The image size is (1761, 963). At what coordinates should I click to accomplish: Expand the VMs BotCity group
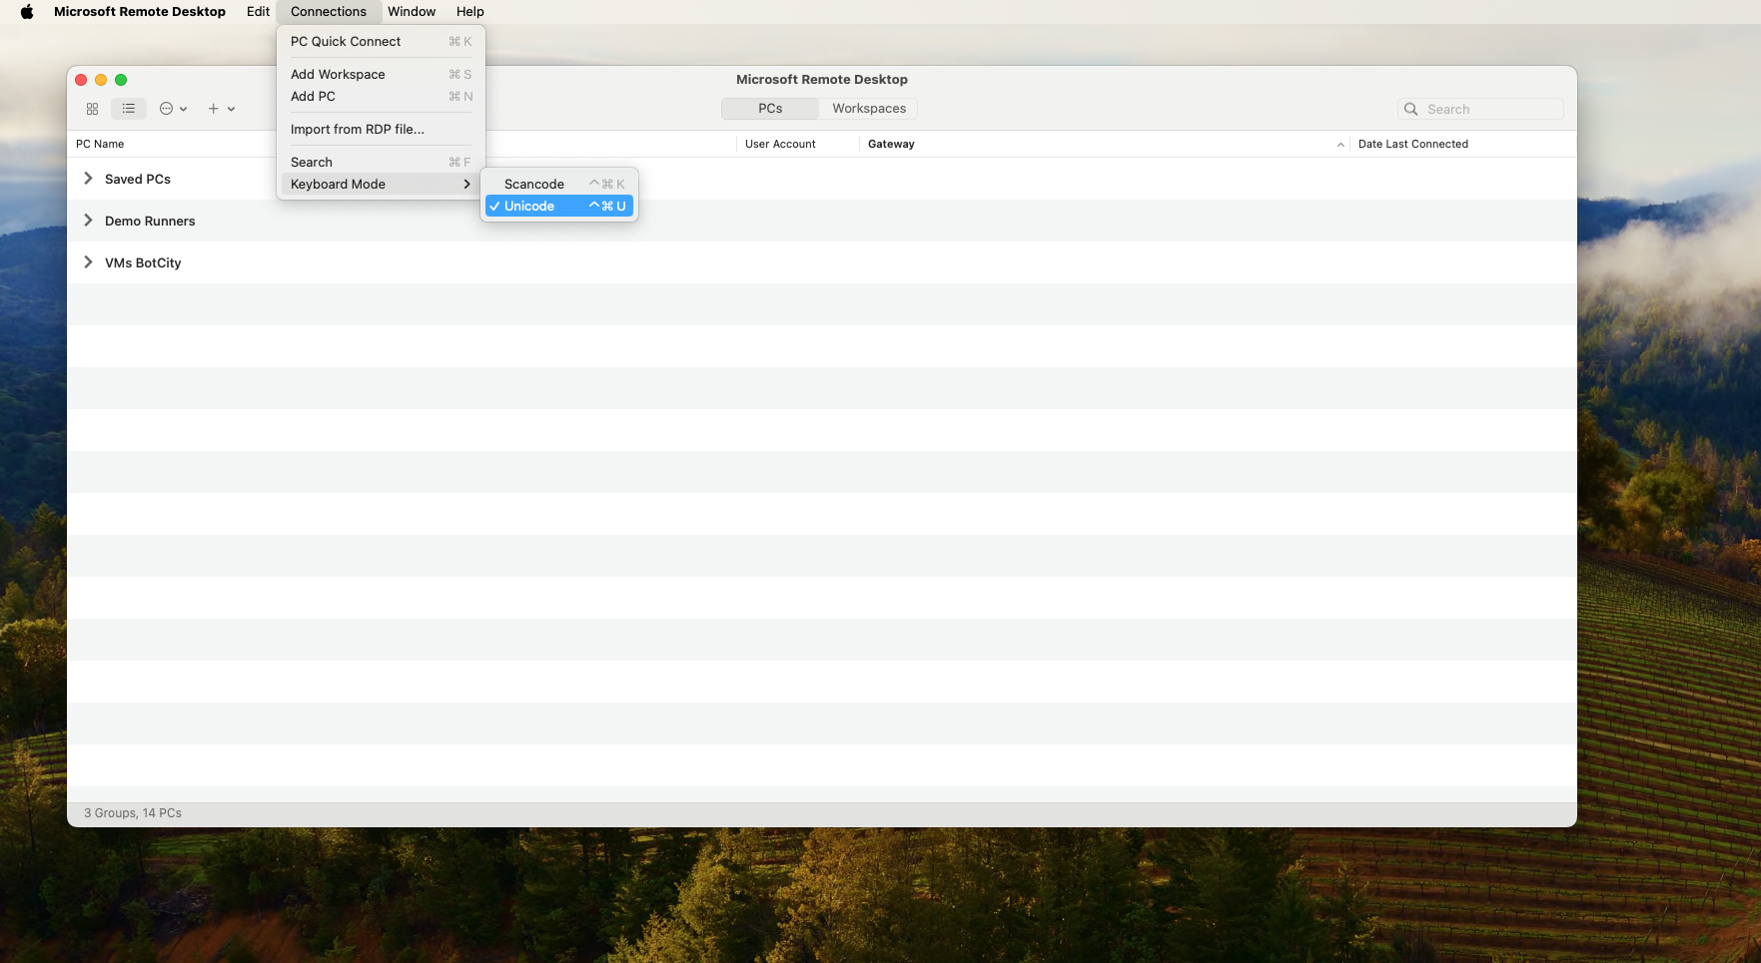tap(88, 262)
